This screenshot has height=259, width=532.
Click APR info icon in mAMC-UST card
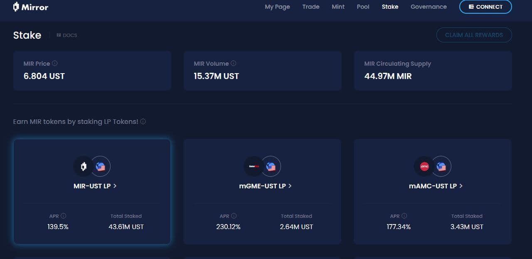404,216
